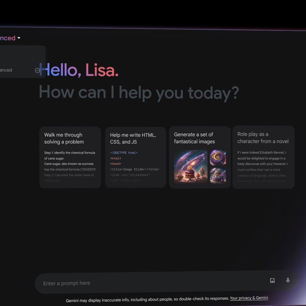Open 'Walk me through solving a problem' card
306x306 pixels.
click(70, 157)
